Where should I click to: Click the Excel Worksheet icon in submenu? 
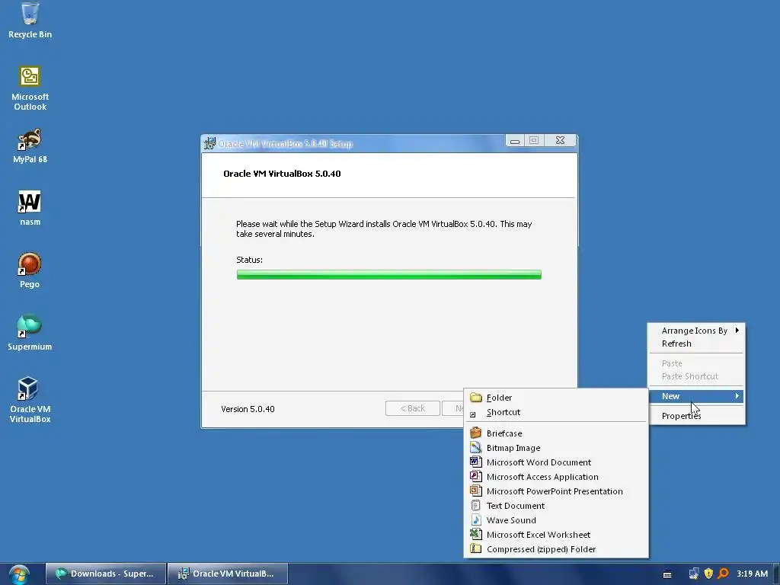tap(476, 534)
